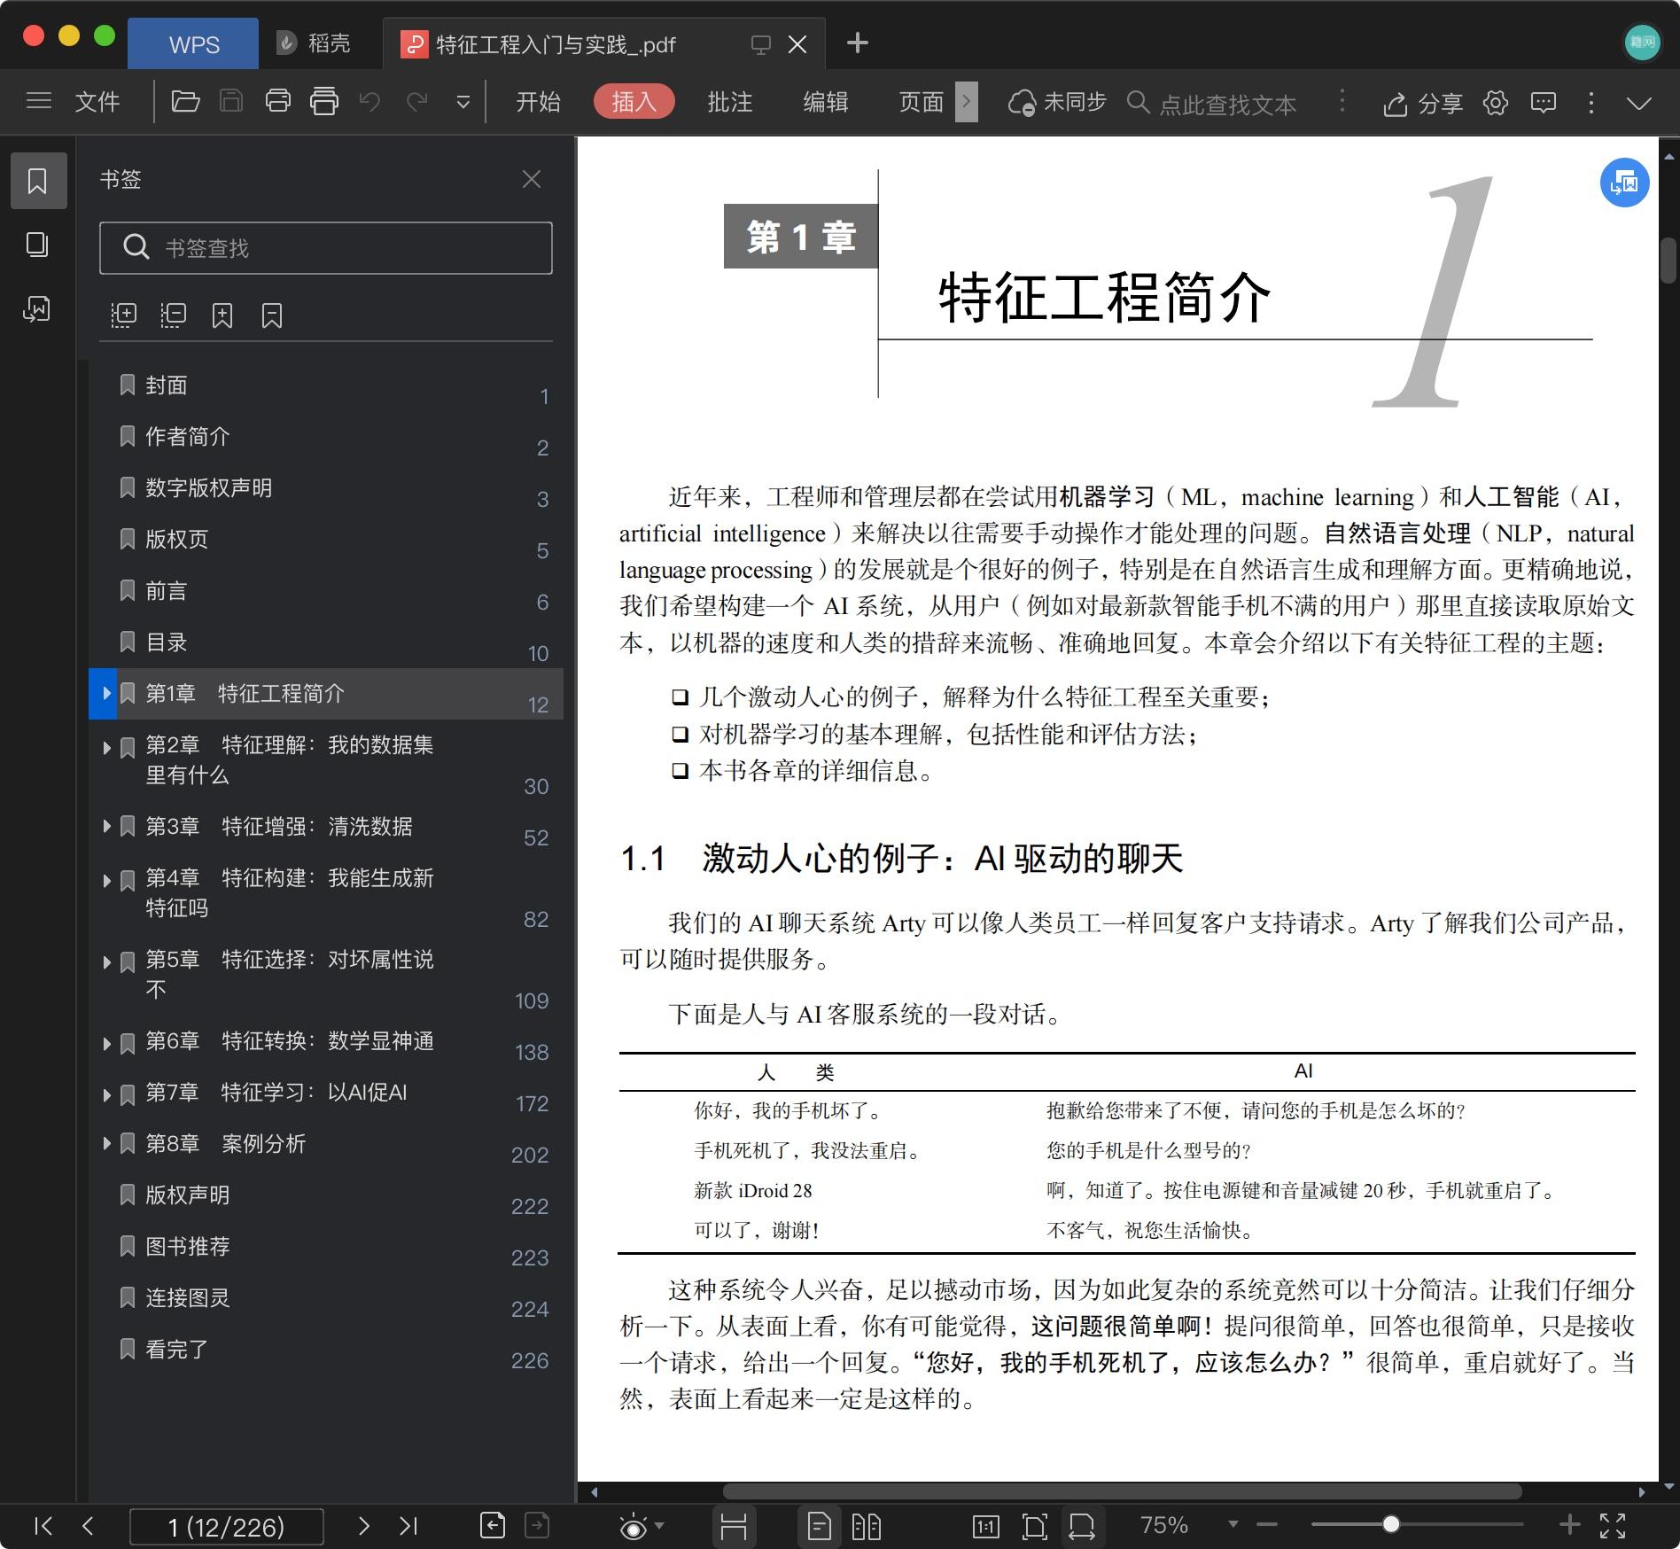
Task: Toggle fit page view
Action: [x=1034, y=1526]
